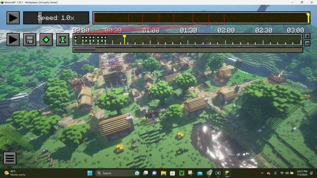Open Bing chat icon in search box
This screenshot has height=178, width=317.
point(137,173)
